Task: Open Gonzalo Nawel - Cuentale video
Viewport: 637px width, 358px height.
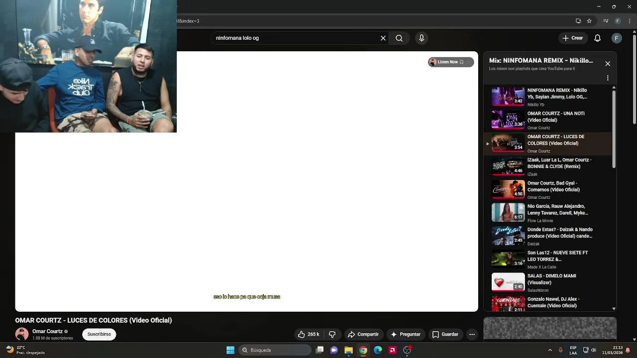Action: [547, 303]
